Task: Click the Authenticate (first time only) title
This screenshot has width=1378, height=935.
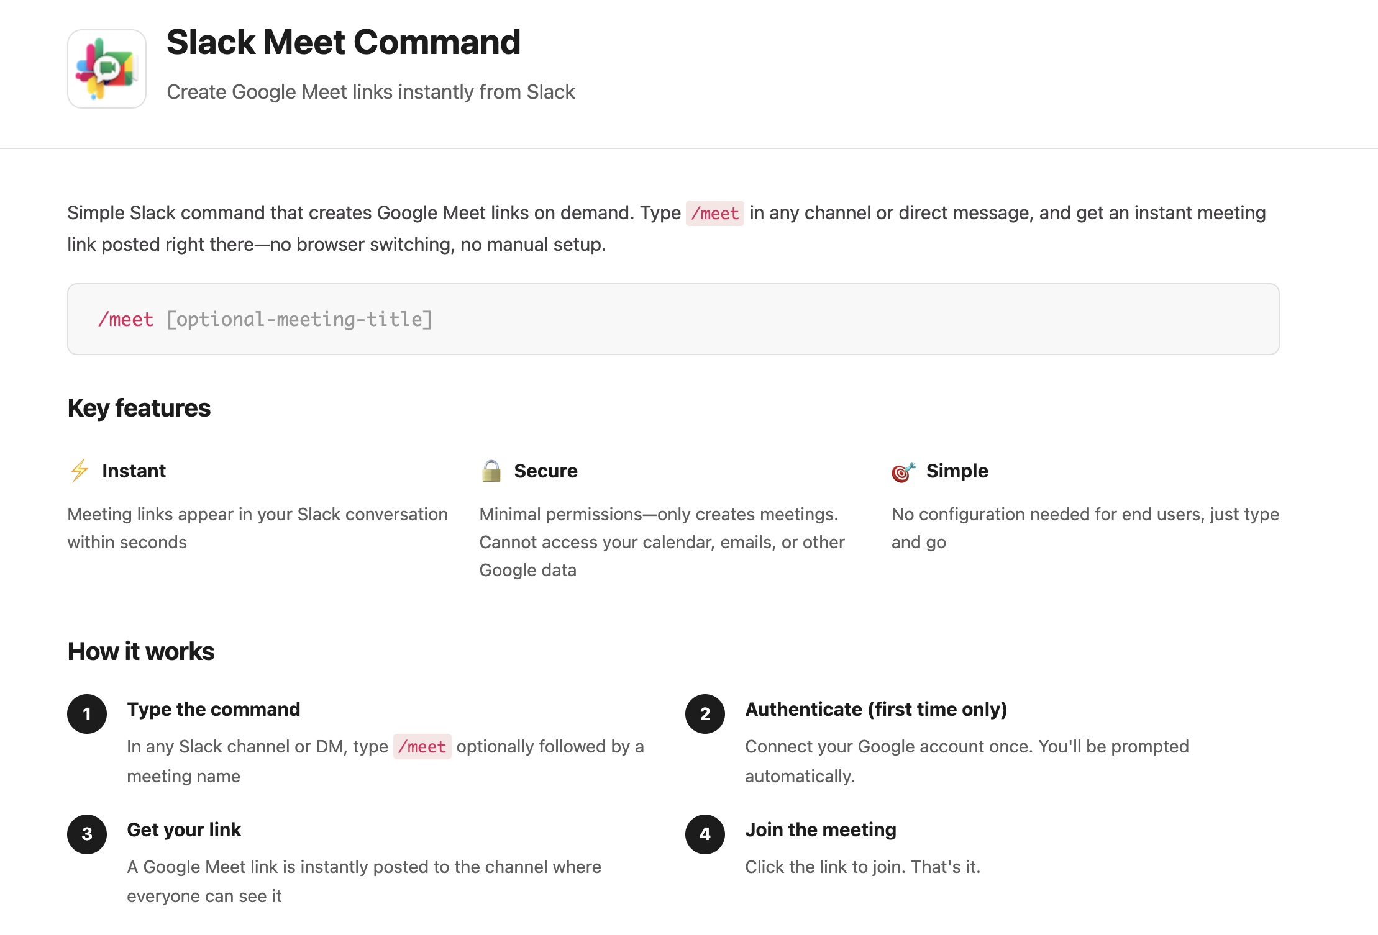Action: (x=876, y=709)
